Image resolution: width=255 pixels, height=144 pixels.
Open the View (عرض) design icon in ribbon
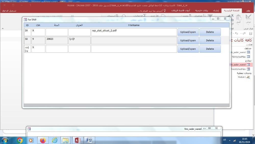tap(248, 17)
